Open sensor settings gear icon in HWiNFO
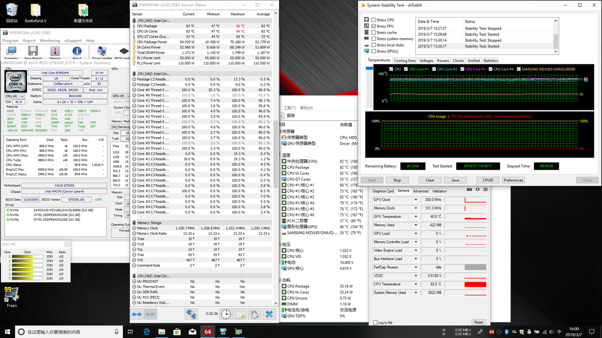602x338 pixels. point(255,314)
